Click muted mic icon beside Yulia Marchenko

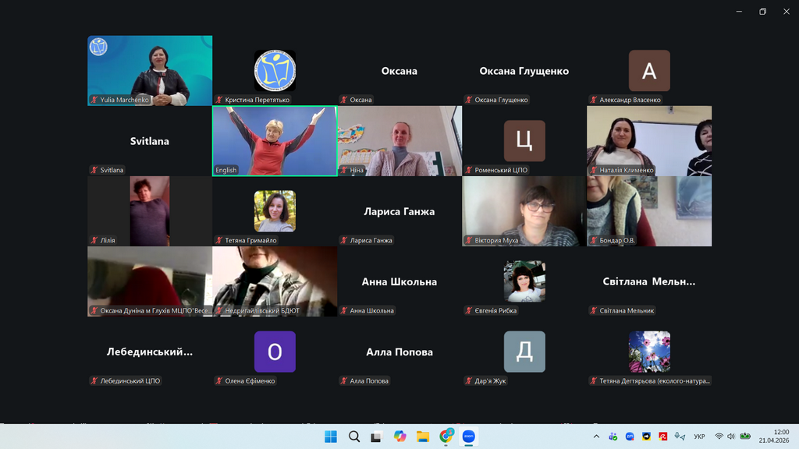coord(95,100)
